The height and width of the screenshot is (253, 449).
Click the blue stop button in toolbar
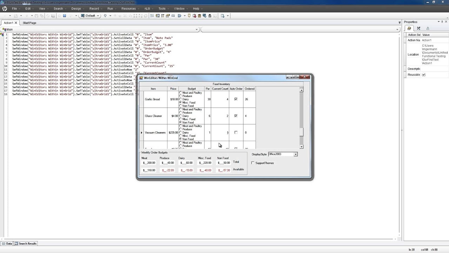pos(65,16)
